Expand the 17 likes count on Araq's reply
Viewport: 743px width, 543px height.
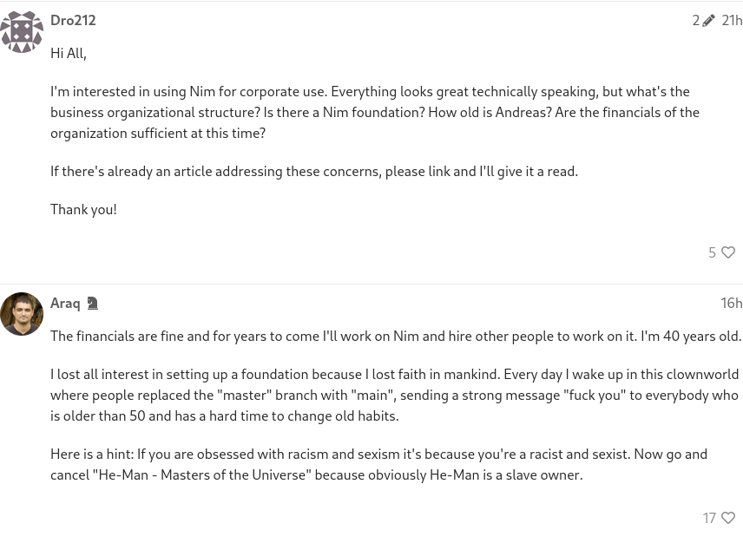[x=709, y=518]
